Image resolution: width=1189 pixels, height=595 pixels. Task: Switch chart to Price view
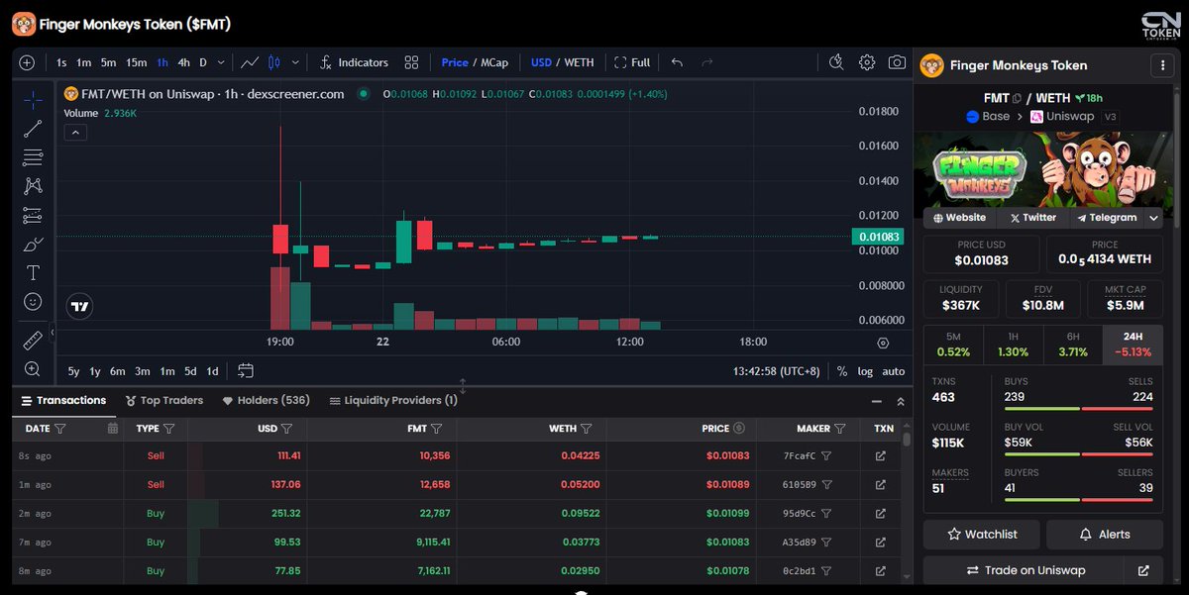coord(455,62)
